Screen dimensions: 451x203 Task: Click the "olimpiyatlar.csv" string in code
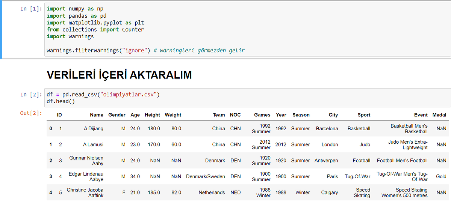[x=129, y=95]
